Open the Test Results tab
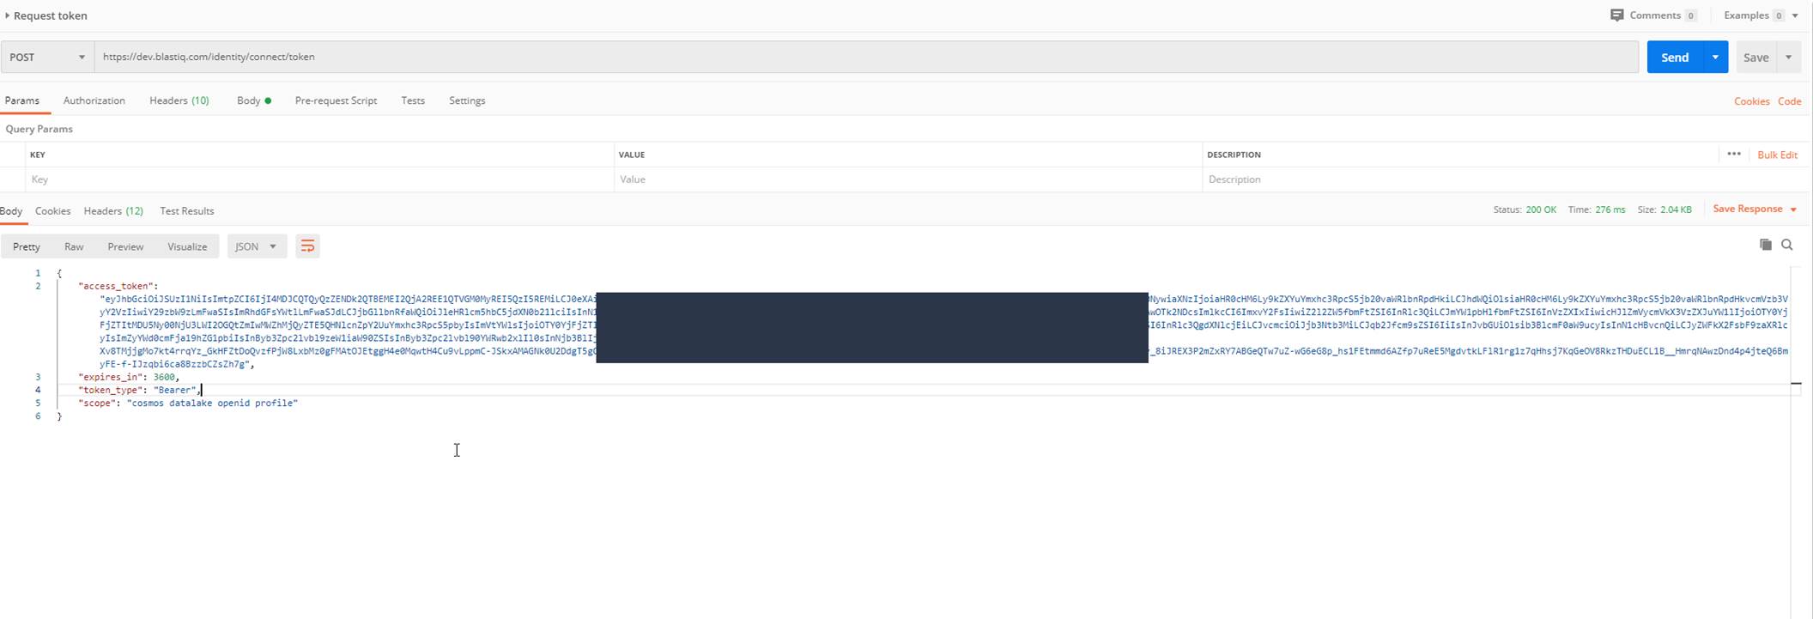 tap(187, 211)
